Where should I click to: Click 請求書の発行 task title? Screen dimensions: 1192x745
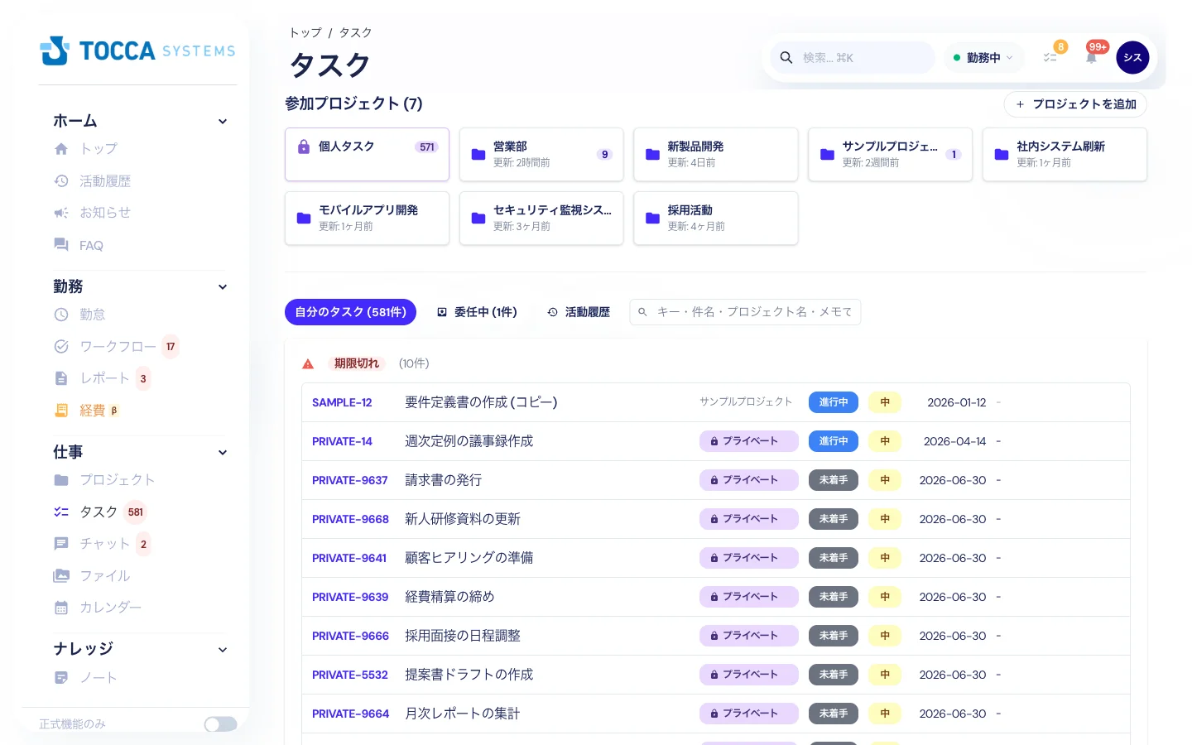(x=443, y=480)
